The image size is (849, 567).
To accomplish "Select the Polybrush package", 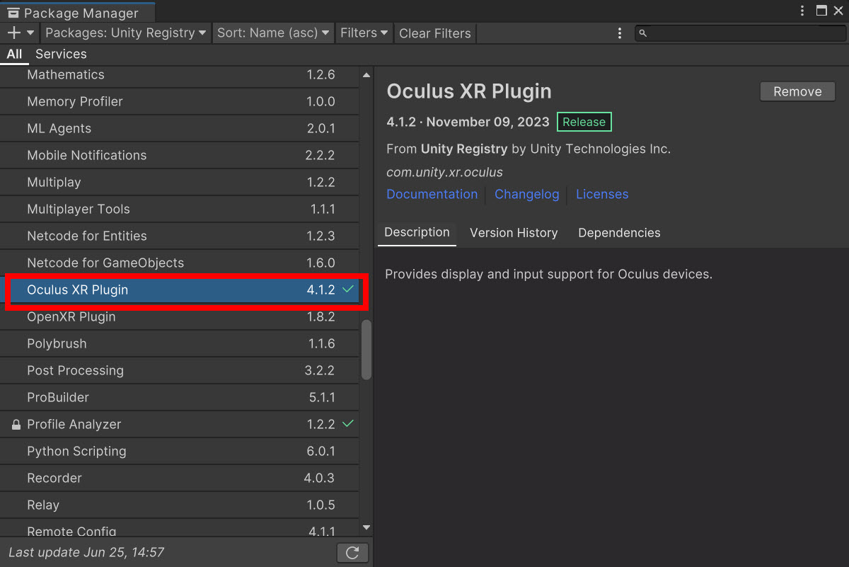I will tap(180, 344).
